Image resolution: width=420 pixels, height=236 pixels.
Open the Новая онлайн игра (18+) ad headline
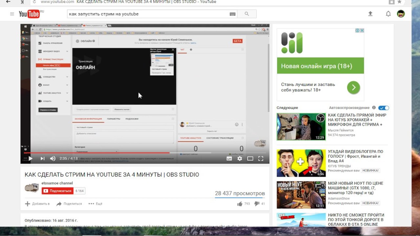click(x=316, y=66)
